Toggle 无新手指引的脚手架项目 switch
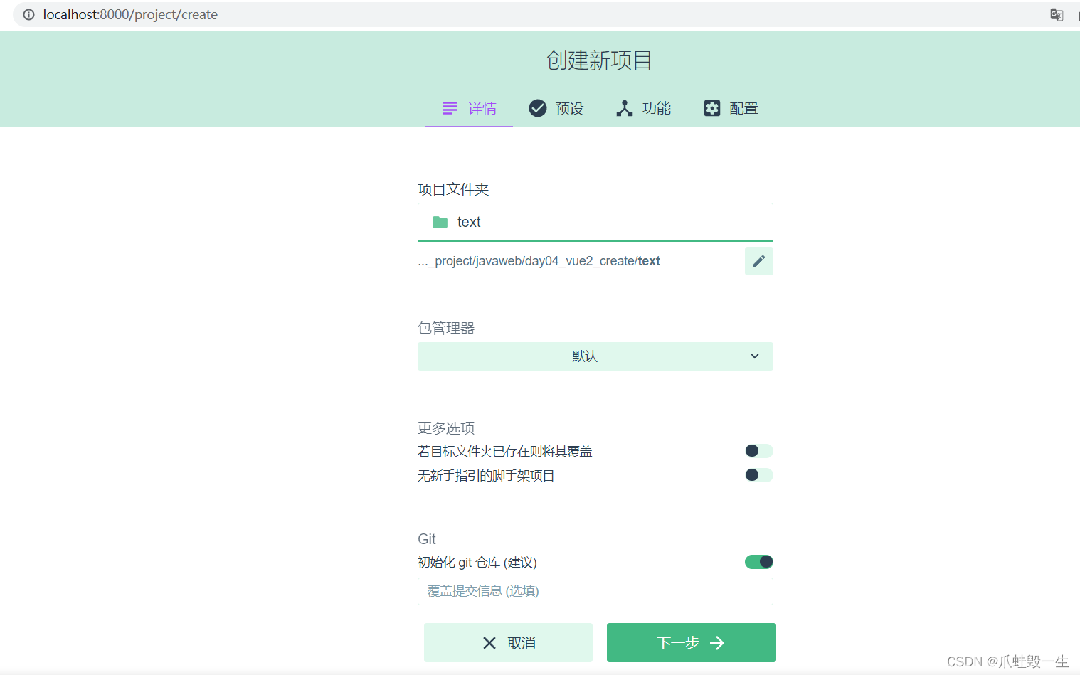1080x675 pixels. (x=759, y=475)
